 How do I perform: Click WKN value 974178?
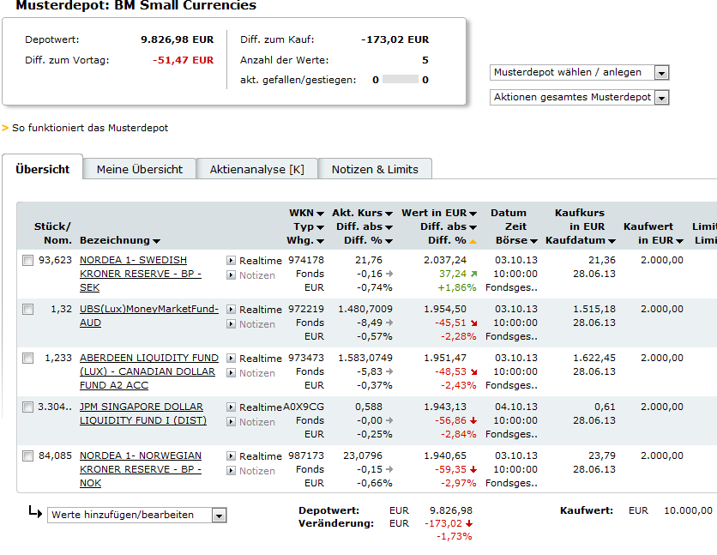[306, 260]
